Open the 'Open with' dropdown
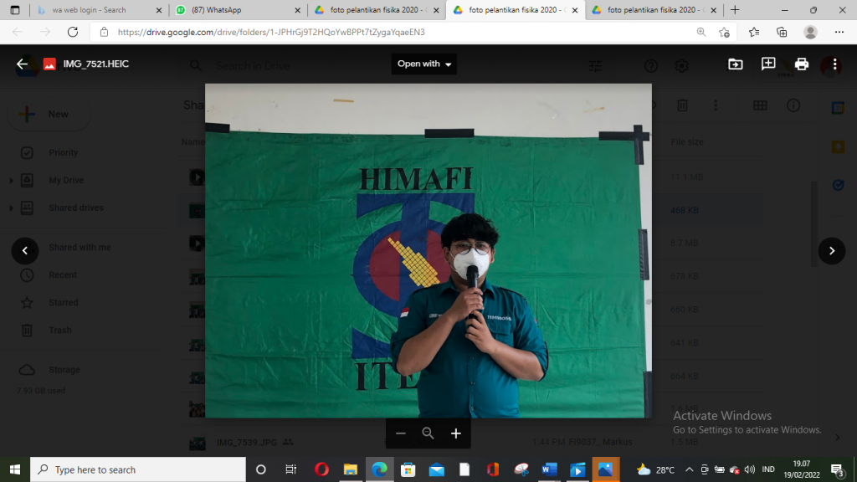The width and height of the screenshot is (857, 482). click(x=424, y=64)
